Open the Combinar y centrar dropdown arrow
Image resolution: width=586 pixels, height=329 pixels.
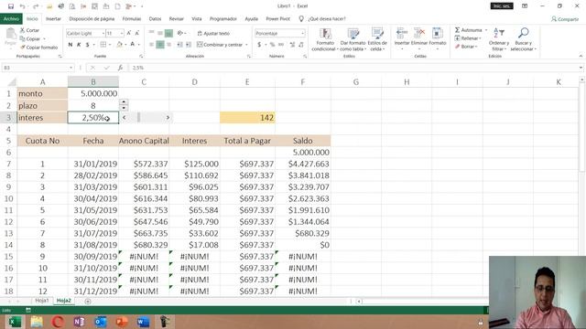tap(246, 45)
